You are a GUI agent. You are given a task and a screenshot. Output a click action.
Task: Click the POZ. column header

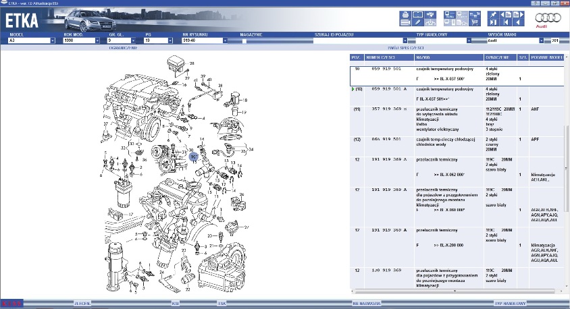(357, 57)
